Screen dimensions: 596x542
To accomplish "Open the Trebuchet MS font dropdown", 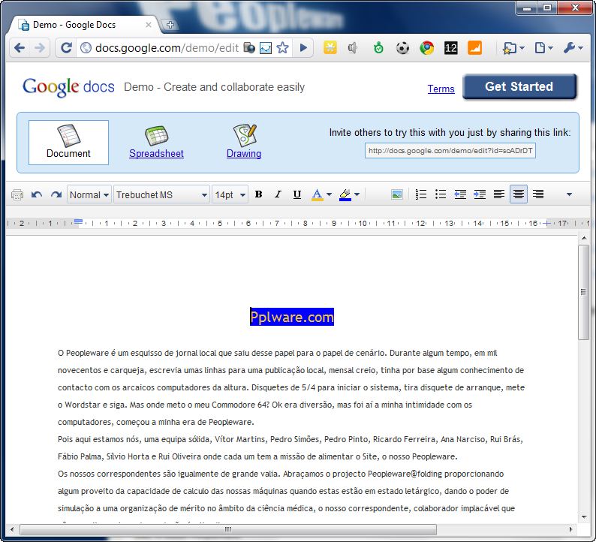I will (x=161, y=194).
